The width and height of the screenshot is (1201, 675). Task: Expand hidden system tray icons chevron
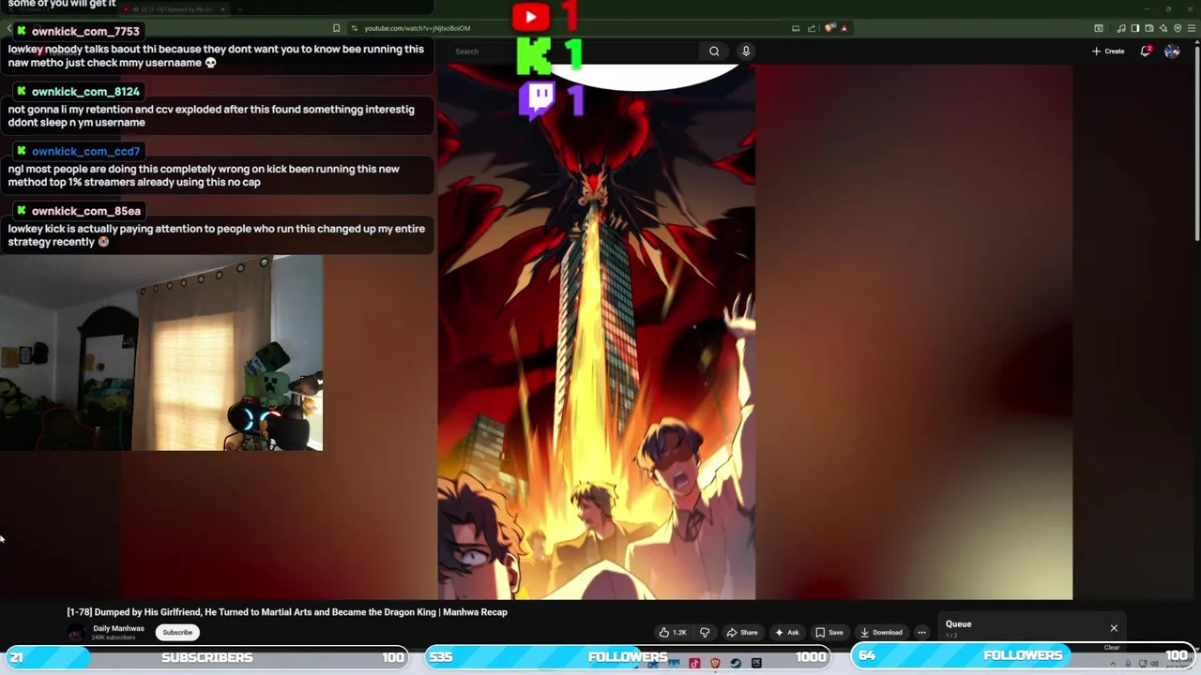click(1113, 664)
